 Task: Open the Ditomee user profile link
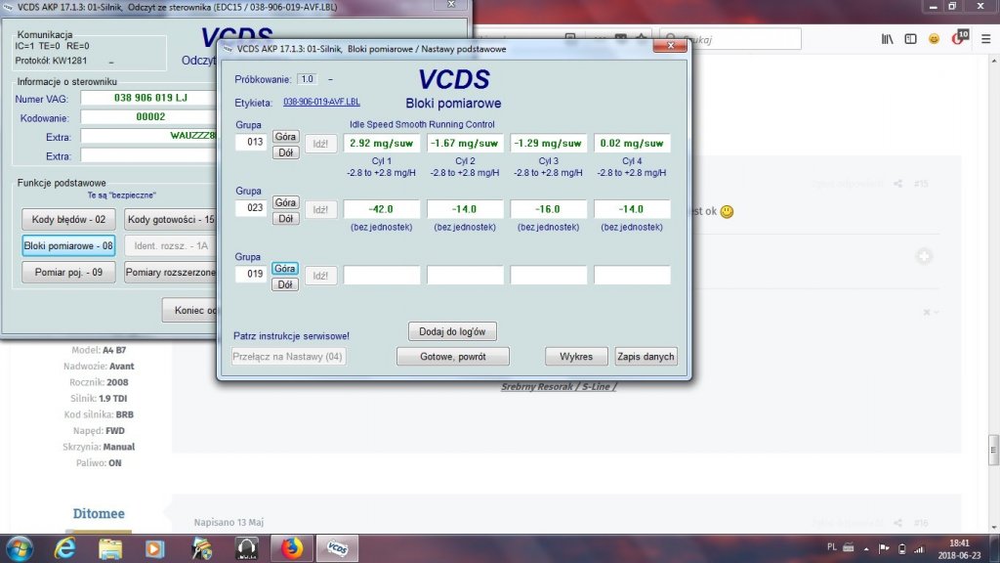(99, 513)
